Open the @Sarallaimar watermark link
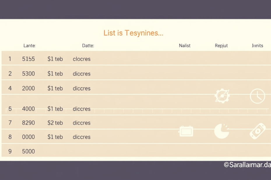Image resolution: width=271 pixels, height=180 pixels. click(247, 165)
